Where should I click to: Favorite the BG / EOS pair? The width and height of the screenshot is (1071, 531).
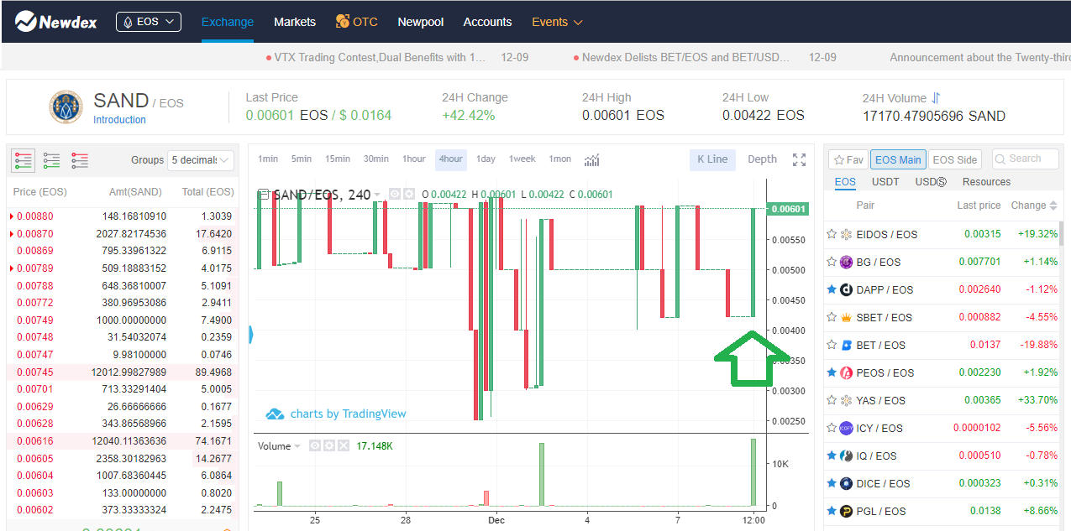[832, 263]
